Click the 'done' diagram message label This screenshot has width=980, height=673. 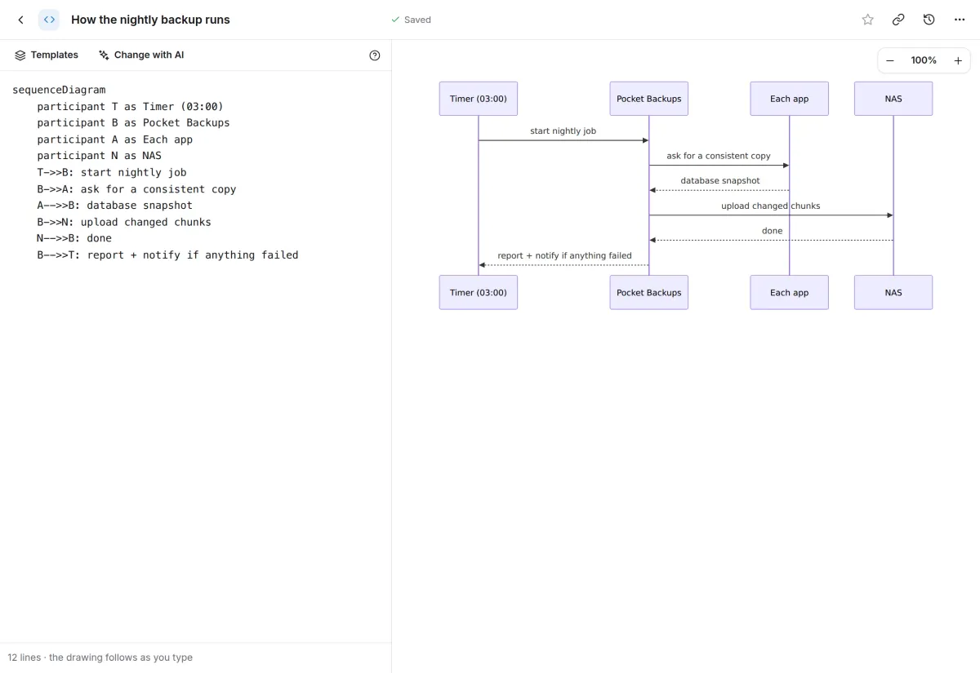pos(773,231)
